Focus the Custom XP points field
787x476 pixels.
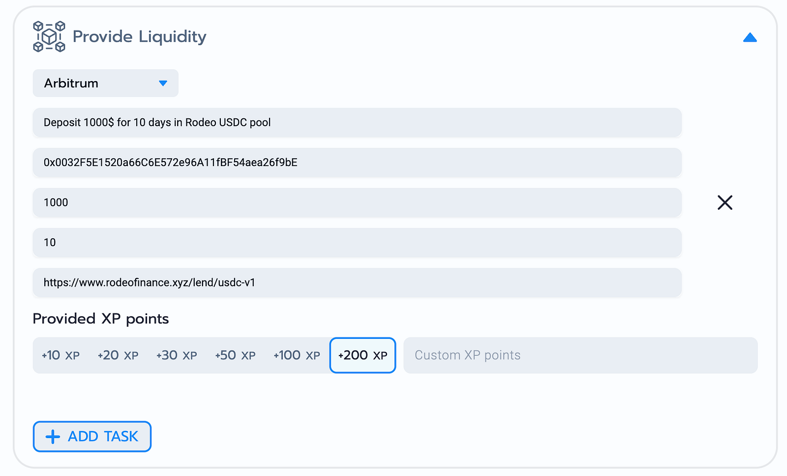(x=580, y=355)
